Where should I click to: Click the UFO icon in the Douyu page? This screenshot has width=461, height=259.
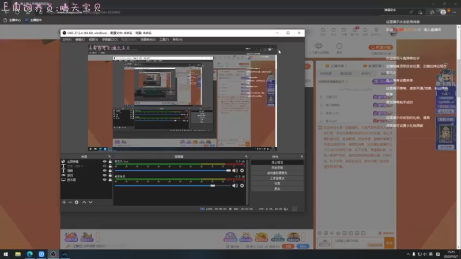(x=319, y=46)
